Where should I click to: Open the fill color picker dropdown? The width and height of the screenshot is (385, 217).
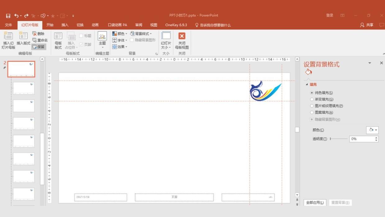[372, 130]
